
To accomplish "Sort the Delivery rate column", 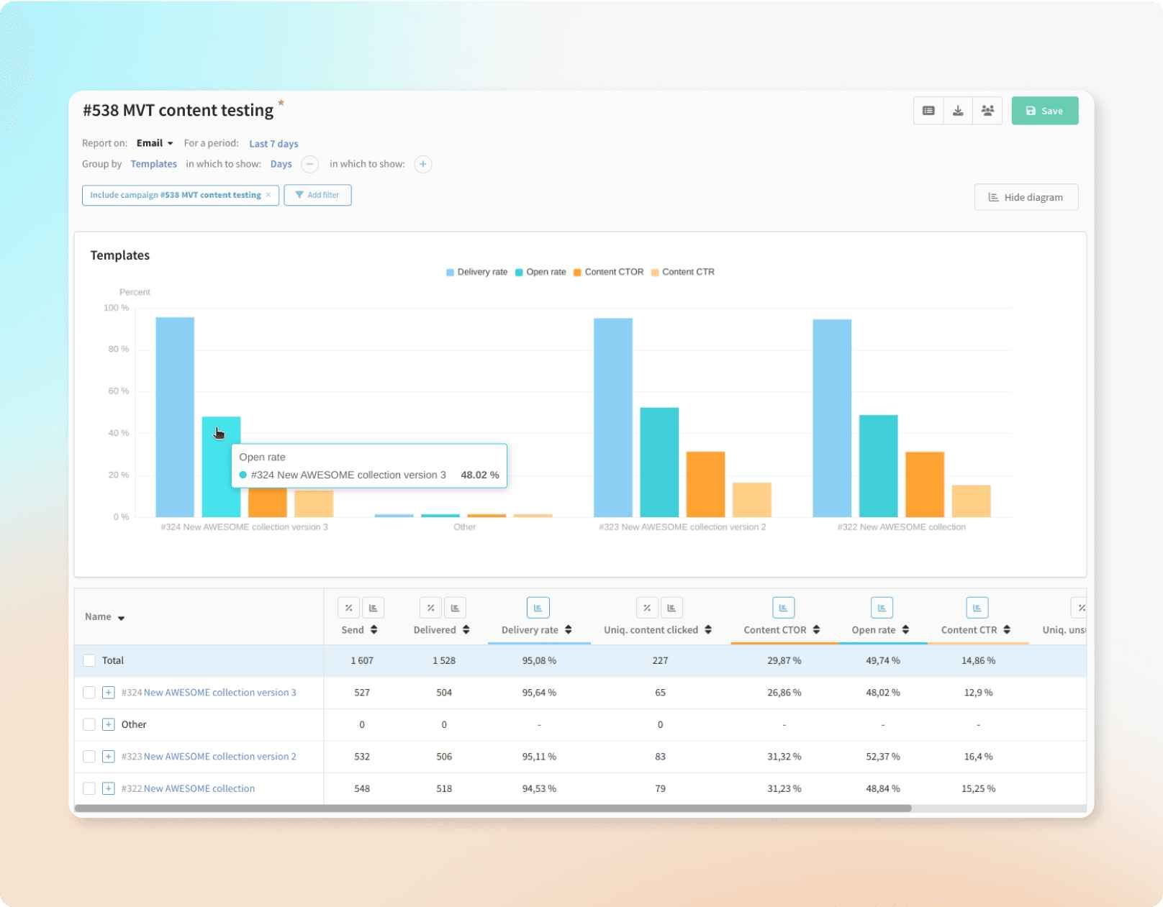I will click(x=568, y=630).
